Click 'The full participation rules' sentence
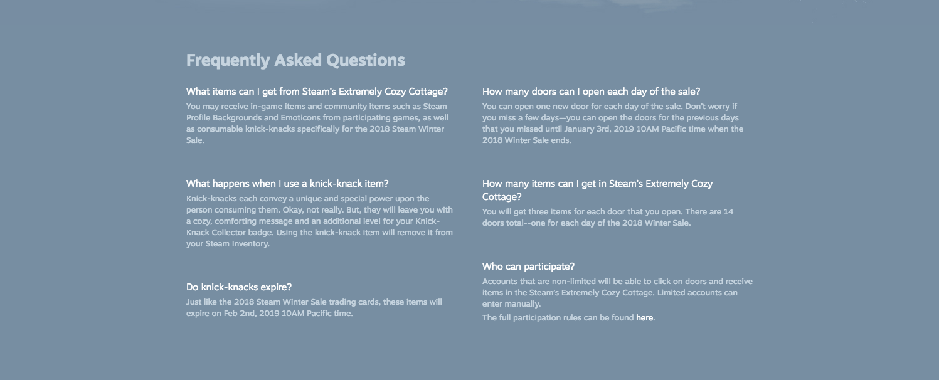This screenshot has width=939, height=380. coord(568,318)
